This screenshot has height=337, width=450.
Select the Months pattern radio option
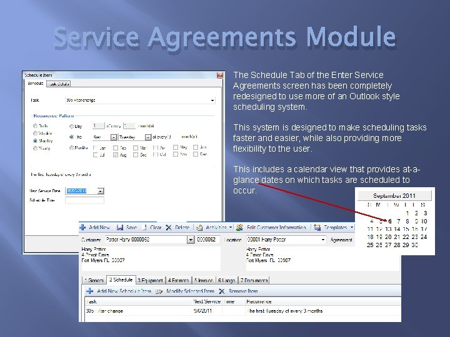coord(71,147)
